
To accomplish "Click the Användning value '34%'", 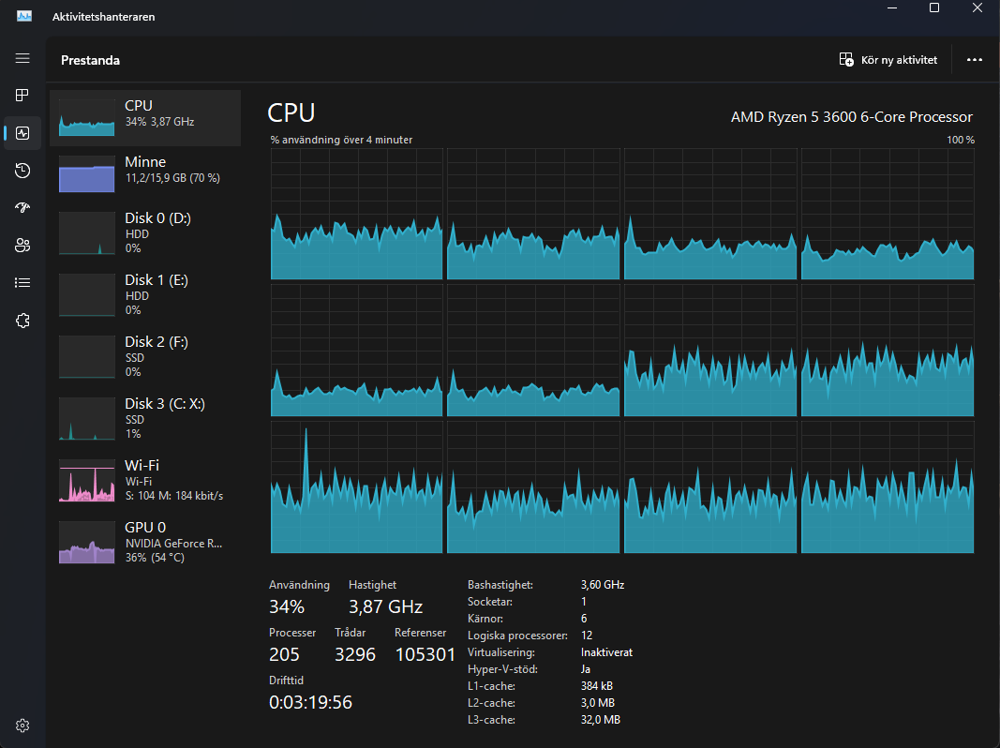I will [287, 606].
